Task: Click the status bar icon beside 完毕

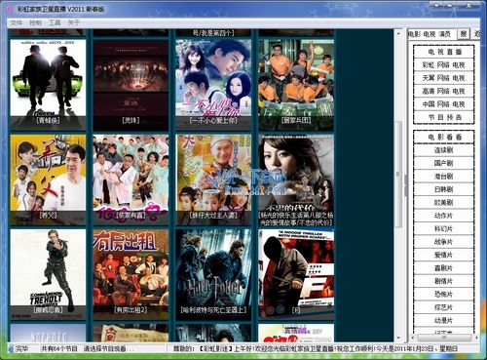Action: (x=11, y=349)
